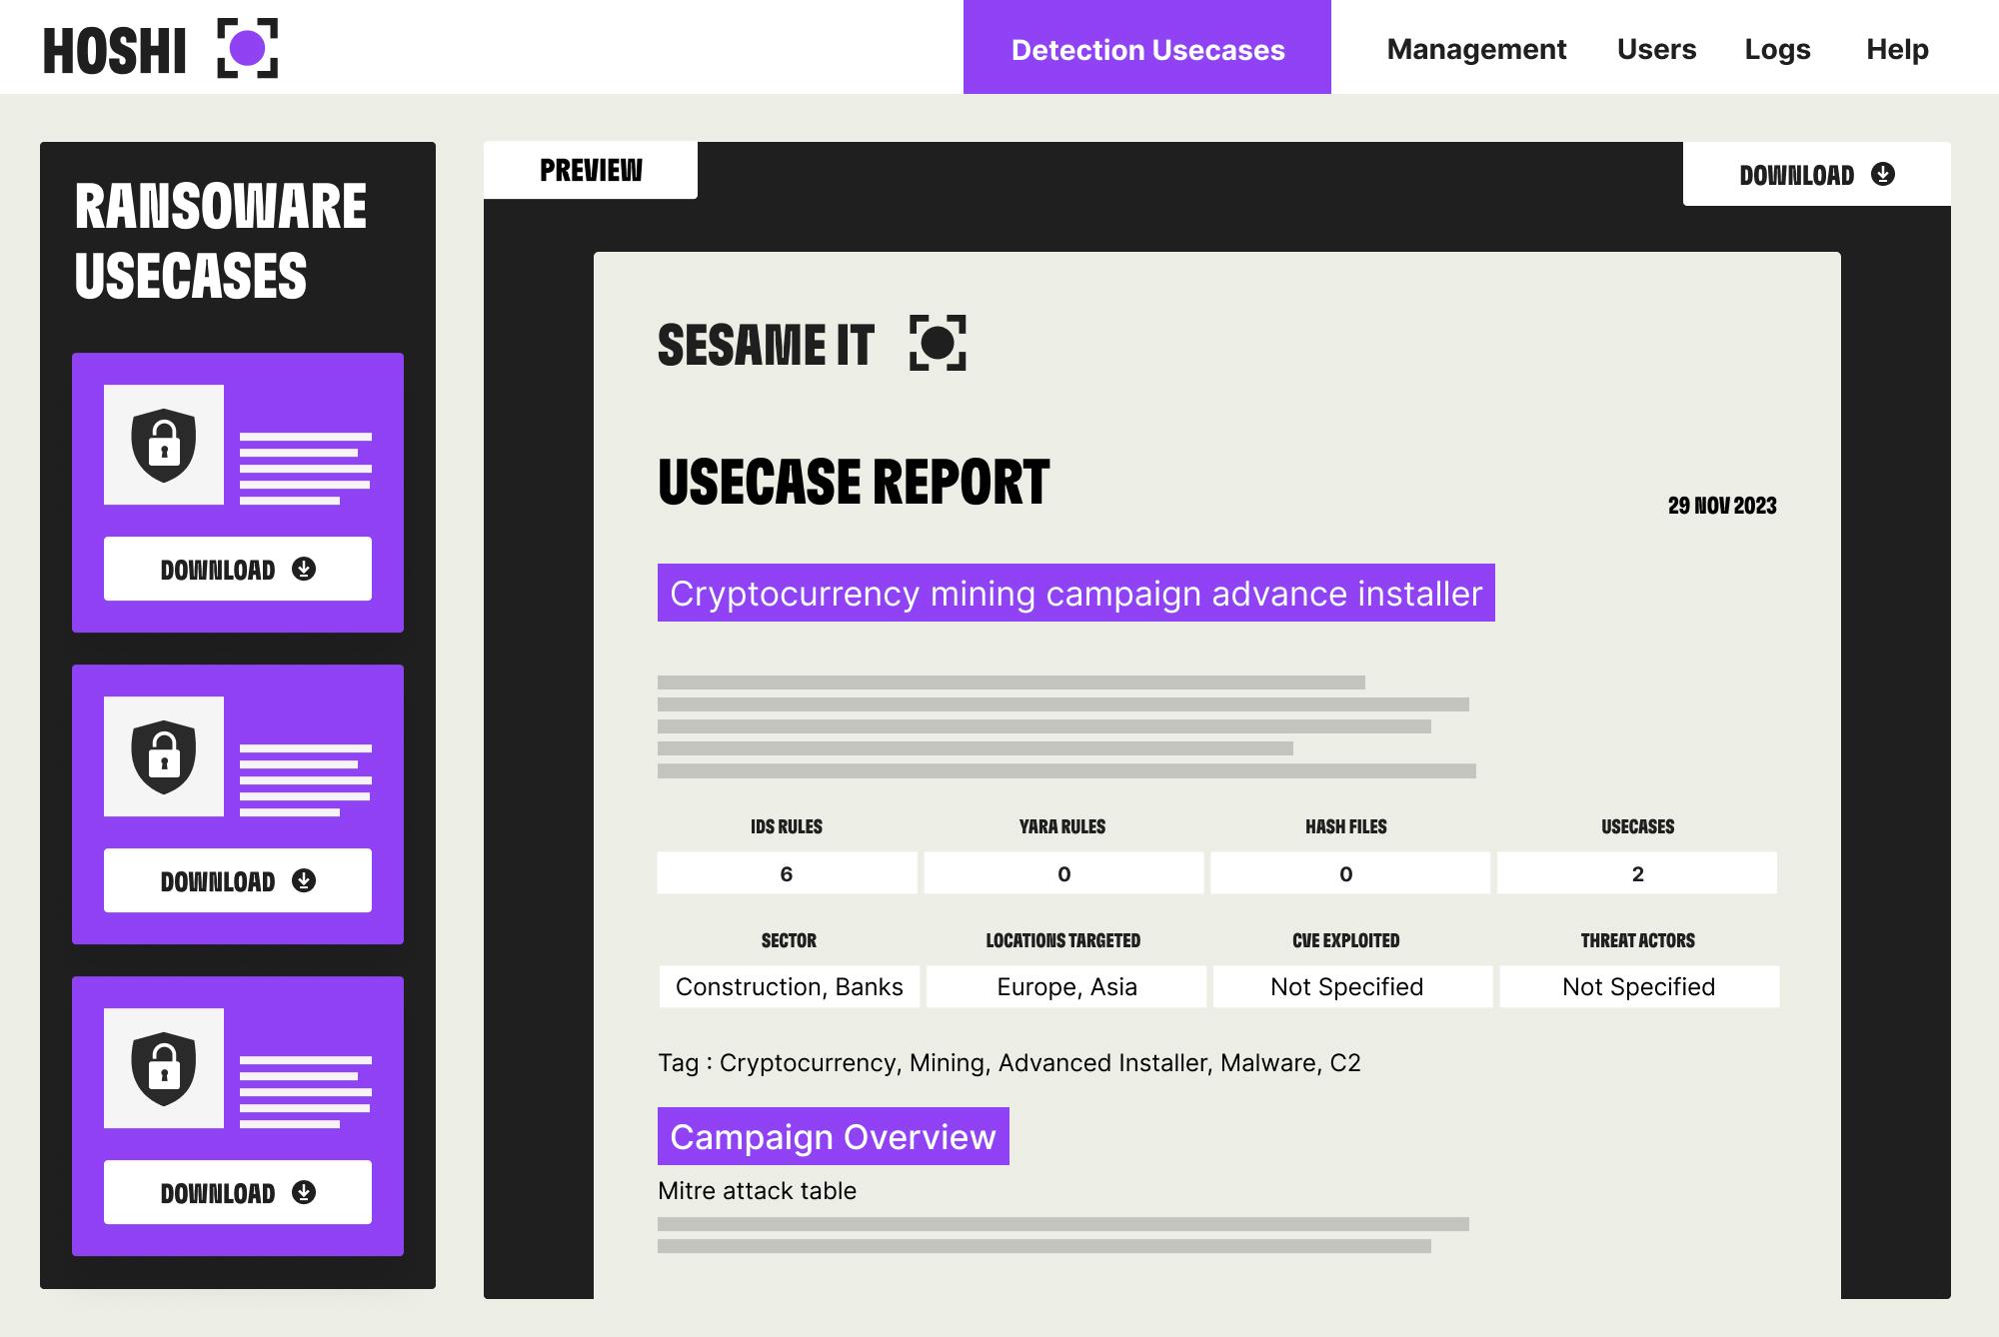
Task: Open Help in the navigation bar
Action: click(1897, 49)
